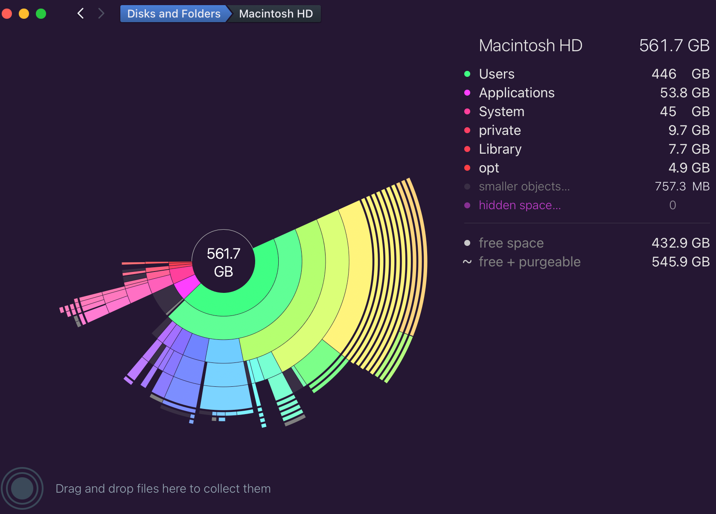Select the Macintosh HD breadcrumb item

(x=276, y=14)
